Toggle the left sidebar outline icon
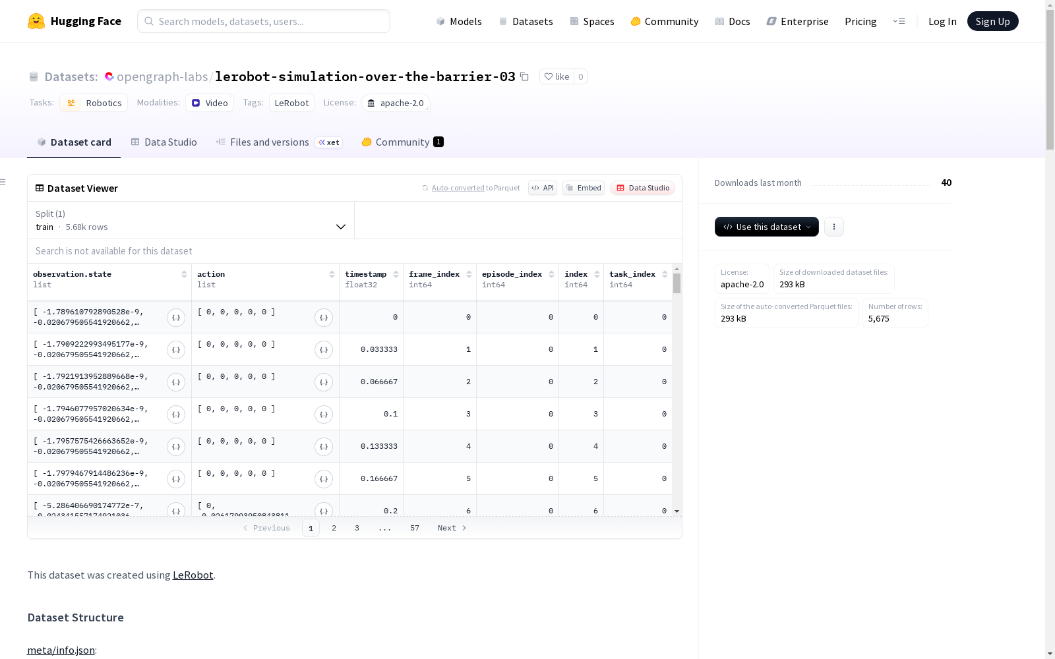 point(3,182)
